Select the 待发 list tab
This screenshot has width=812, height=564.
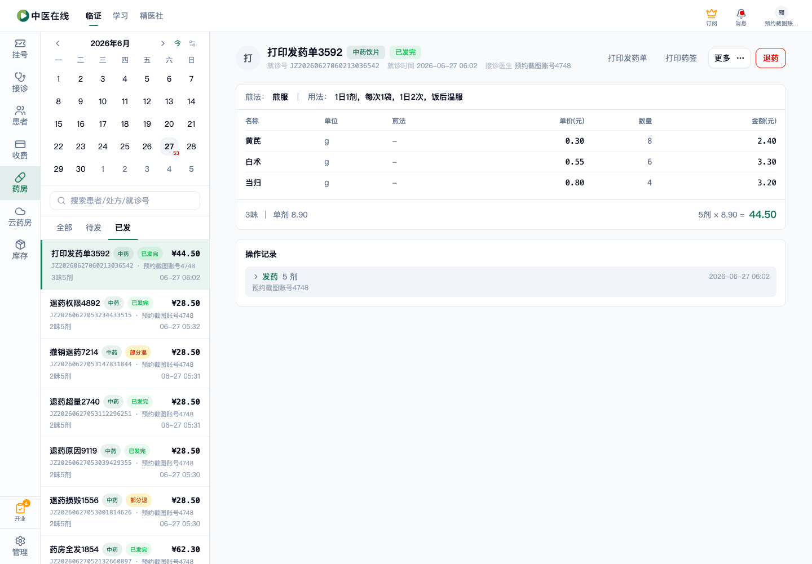(94, 228)
